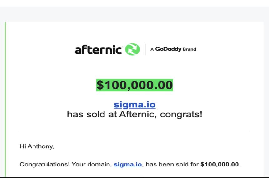The width and height of the screenshot is (269, 178).
Task: Click the horizontal divider line under the headline
Action: tap(134, 131)
